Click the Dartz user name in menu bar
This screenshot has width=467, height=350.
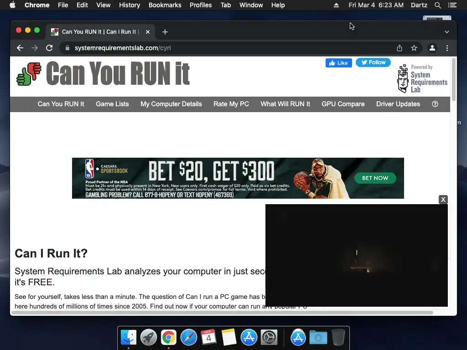[x=419, y=5]
